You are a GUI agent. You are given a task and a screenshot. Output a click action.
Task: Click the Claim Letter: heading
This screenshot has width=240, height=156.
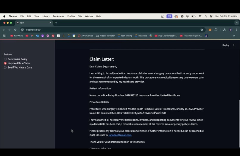point(102,59)
